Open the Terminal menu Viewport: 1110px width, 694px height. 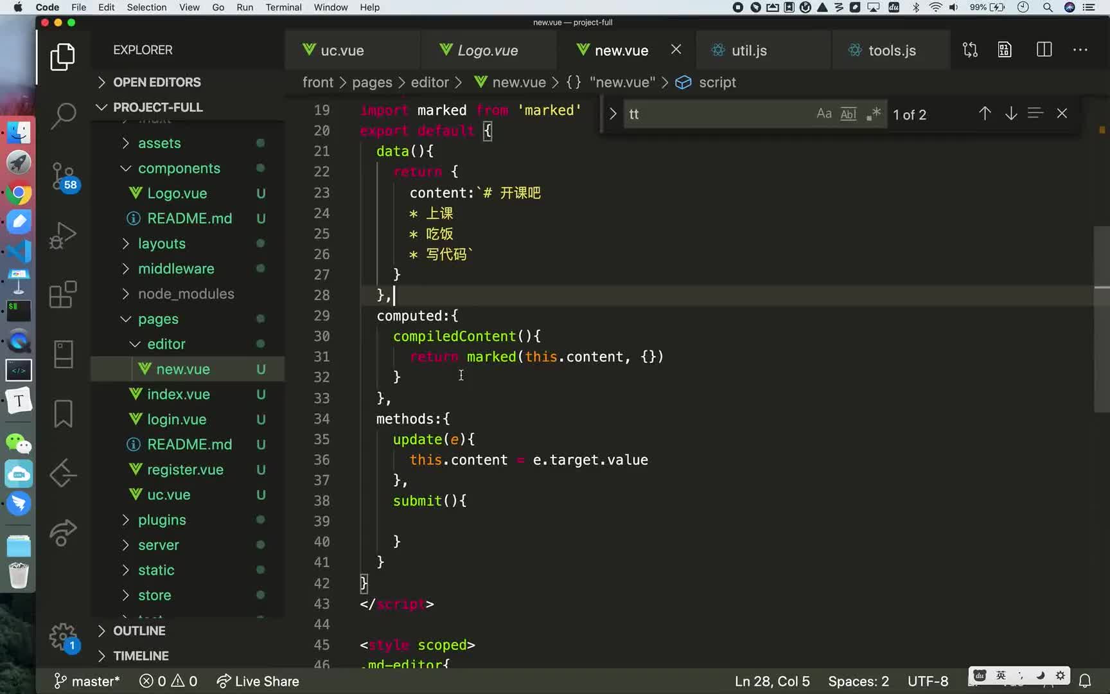(x=283, y=7)
